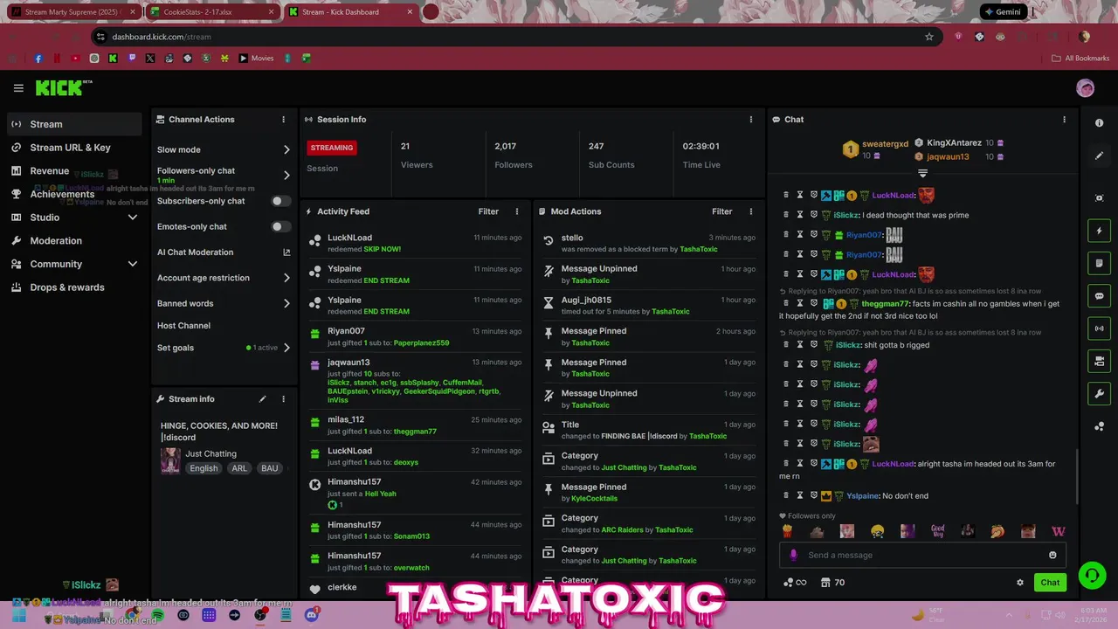
Task: Open AI Chat Moderation analytics icon
Action: 286,252
